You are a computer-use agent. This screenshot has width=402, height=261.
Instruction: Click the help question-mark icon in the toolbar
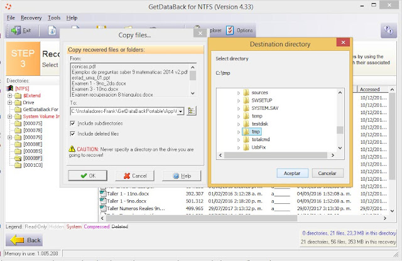(388, 30)
